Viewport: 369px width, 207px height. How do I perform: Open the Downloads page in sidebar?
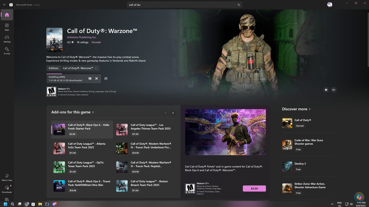[7, 189]
